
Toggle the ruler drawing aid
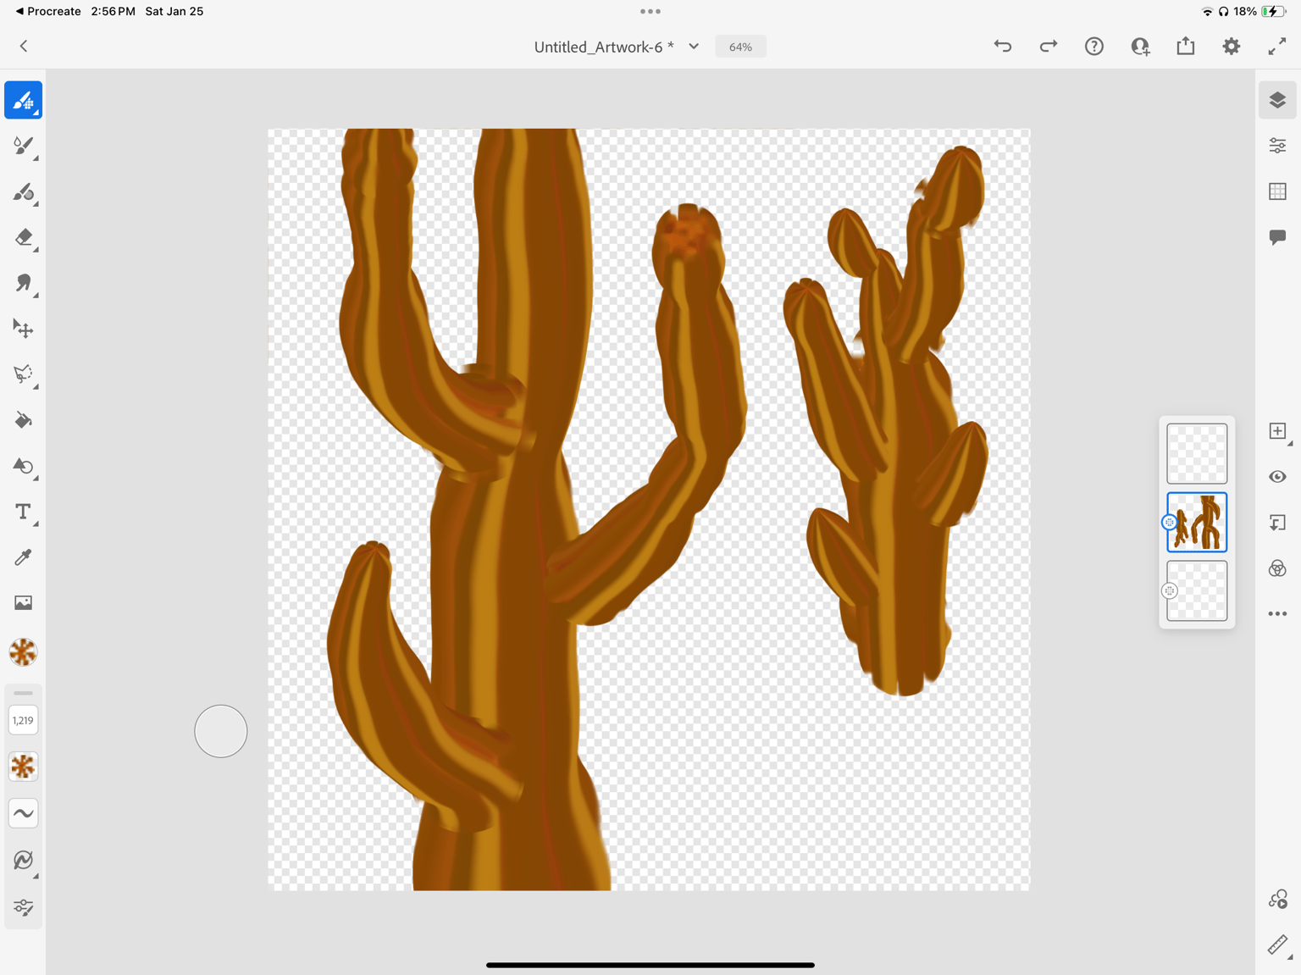click(1277, 945)
